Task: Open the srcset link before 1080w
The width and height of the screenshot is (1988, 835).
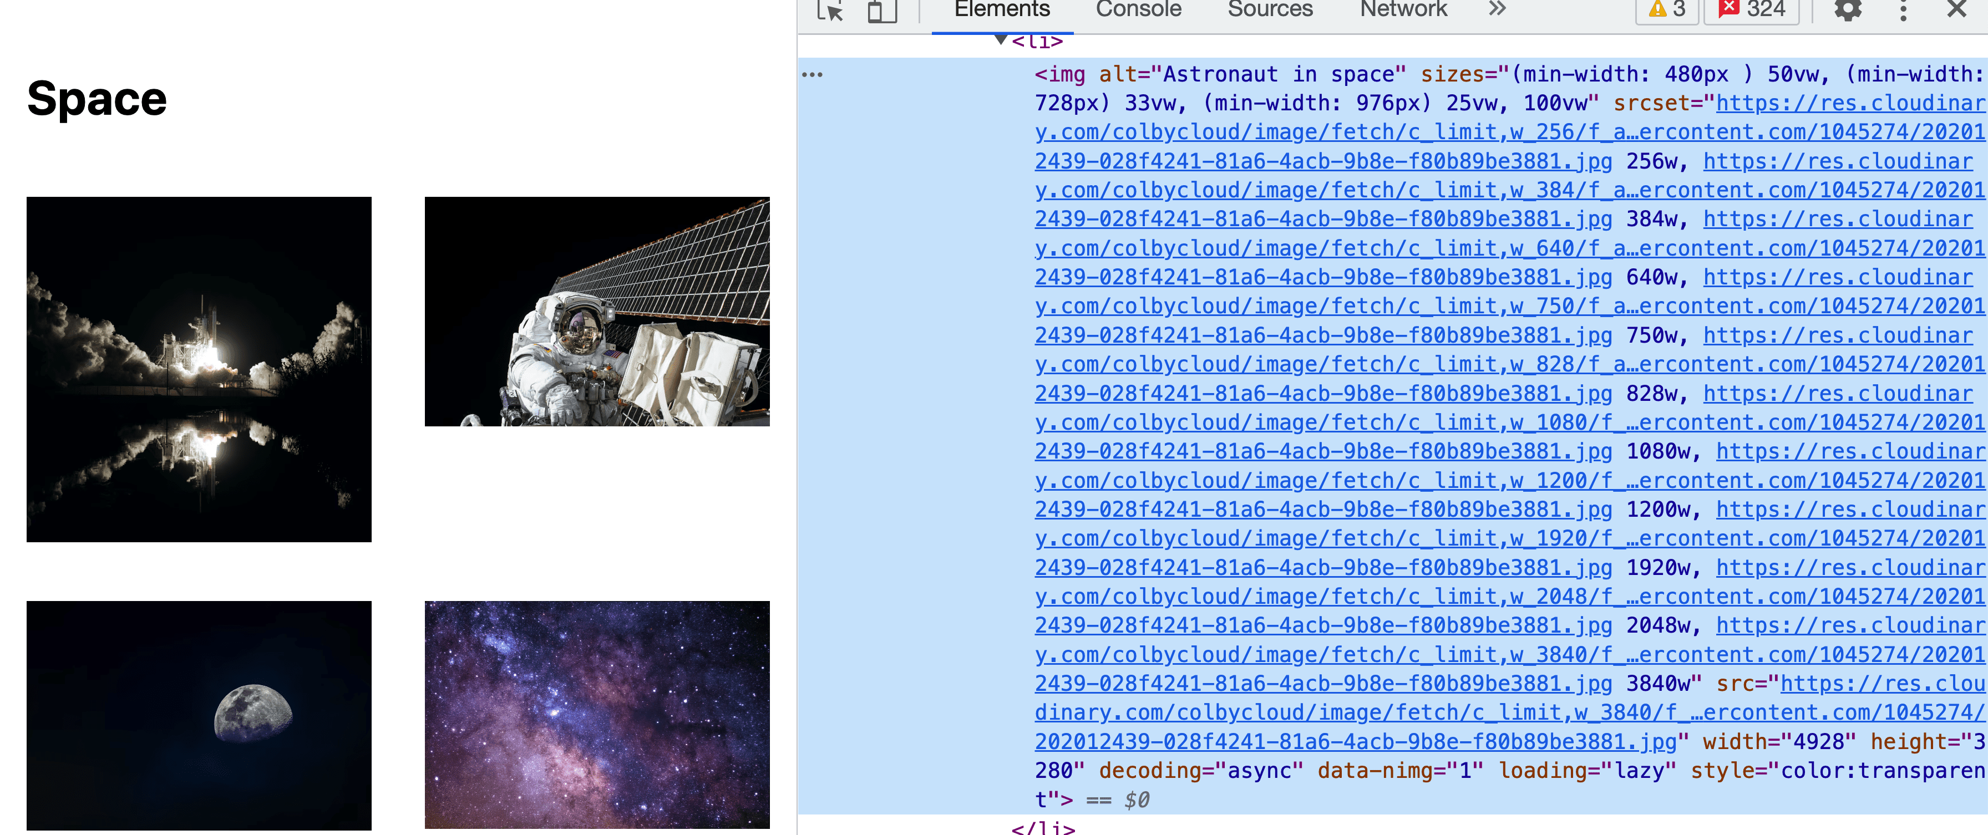Action: 1509,422
